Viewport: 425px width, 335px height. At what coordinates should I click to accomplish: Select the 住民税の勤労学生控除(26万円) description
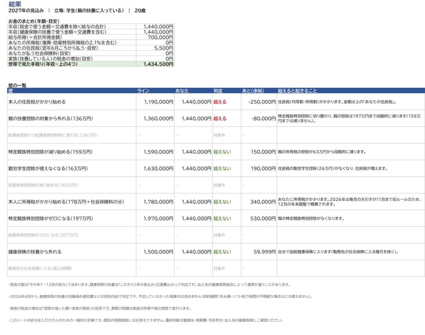pyautogui.click(x=332, y=169)
